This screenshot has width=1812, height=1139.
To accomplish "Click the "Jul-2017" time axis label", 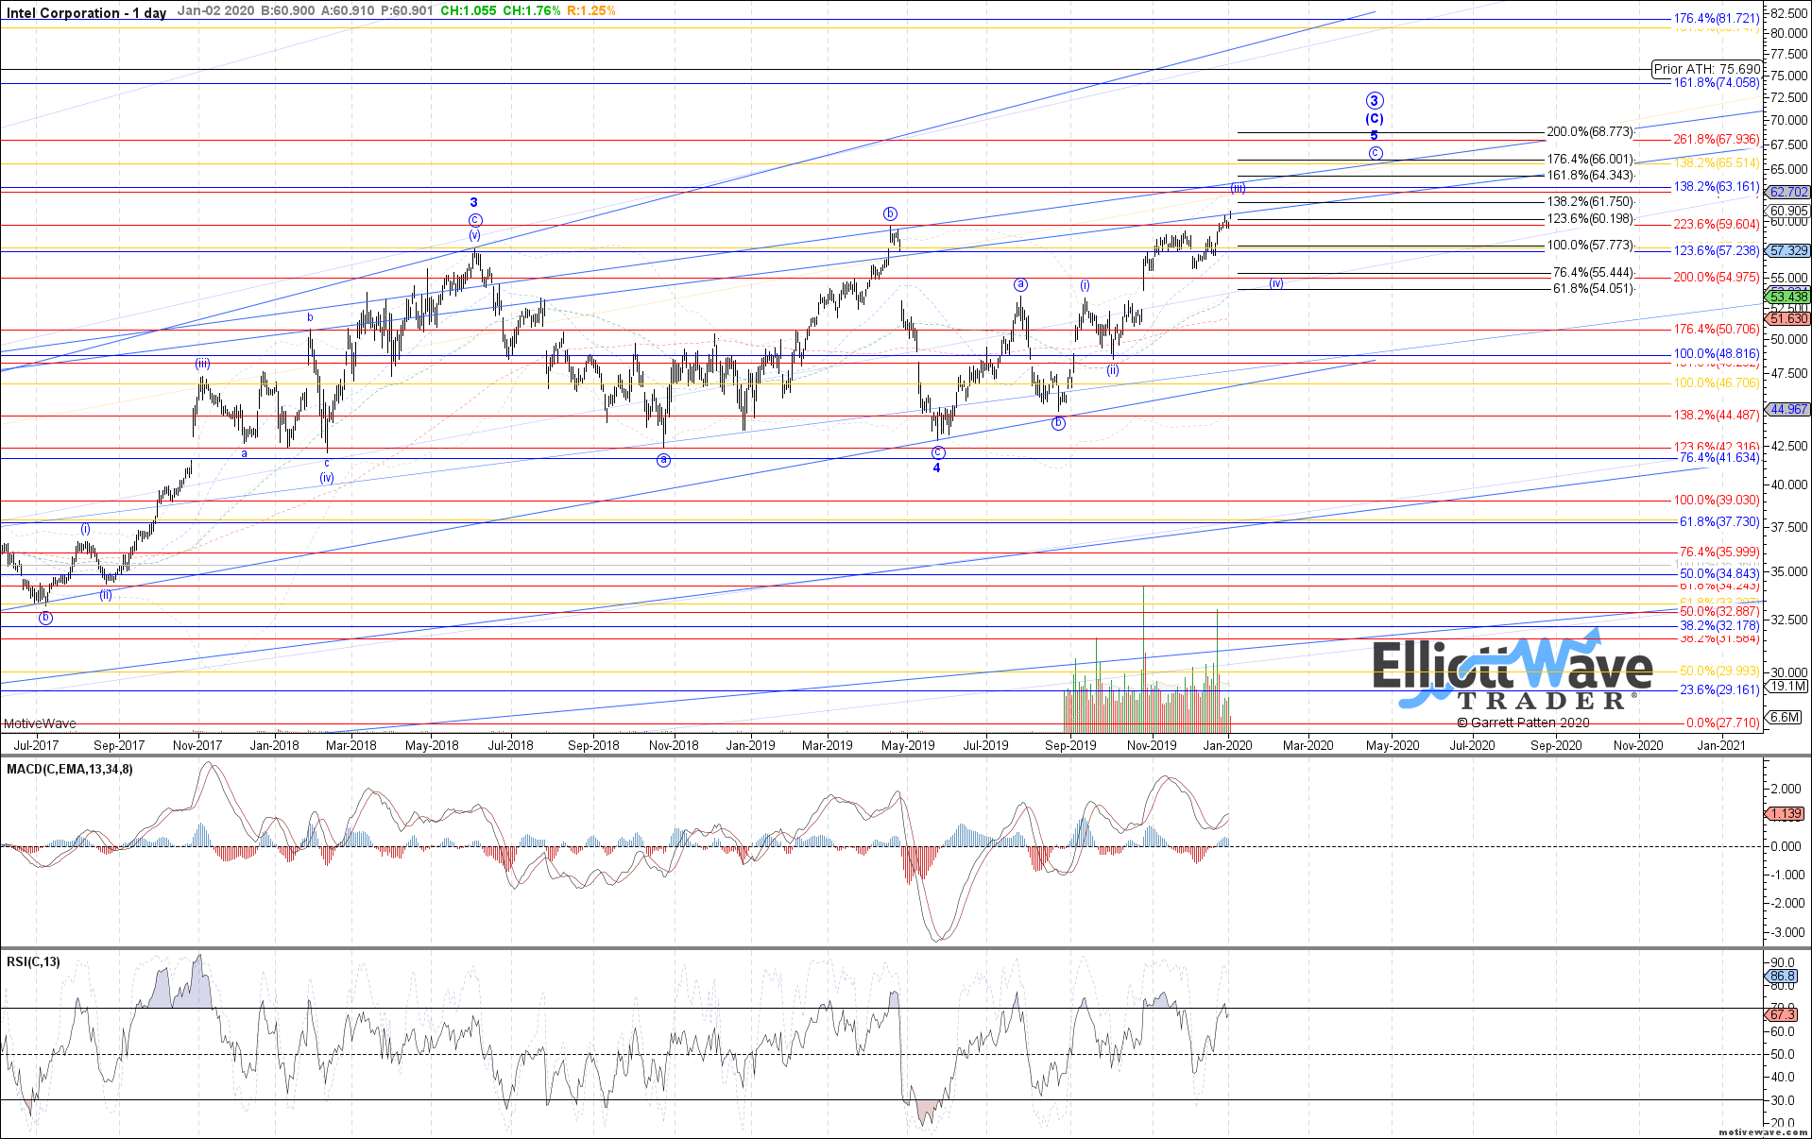I will pyautogui.click(x=39, y=745).
